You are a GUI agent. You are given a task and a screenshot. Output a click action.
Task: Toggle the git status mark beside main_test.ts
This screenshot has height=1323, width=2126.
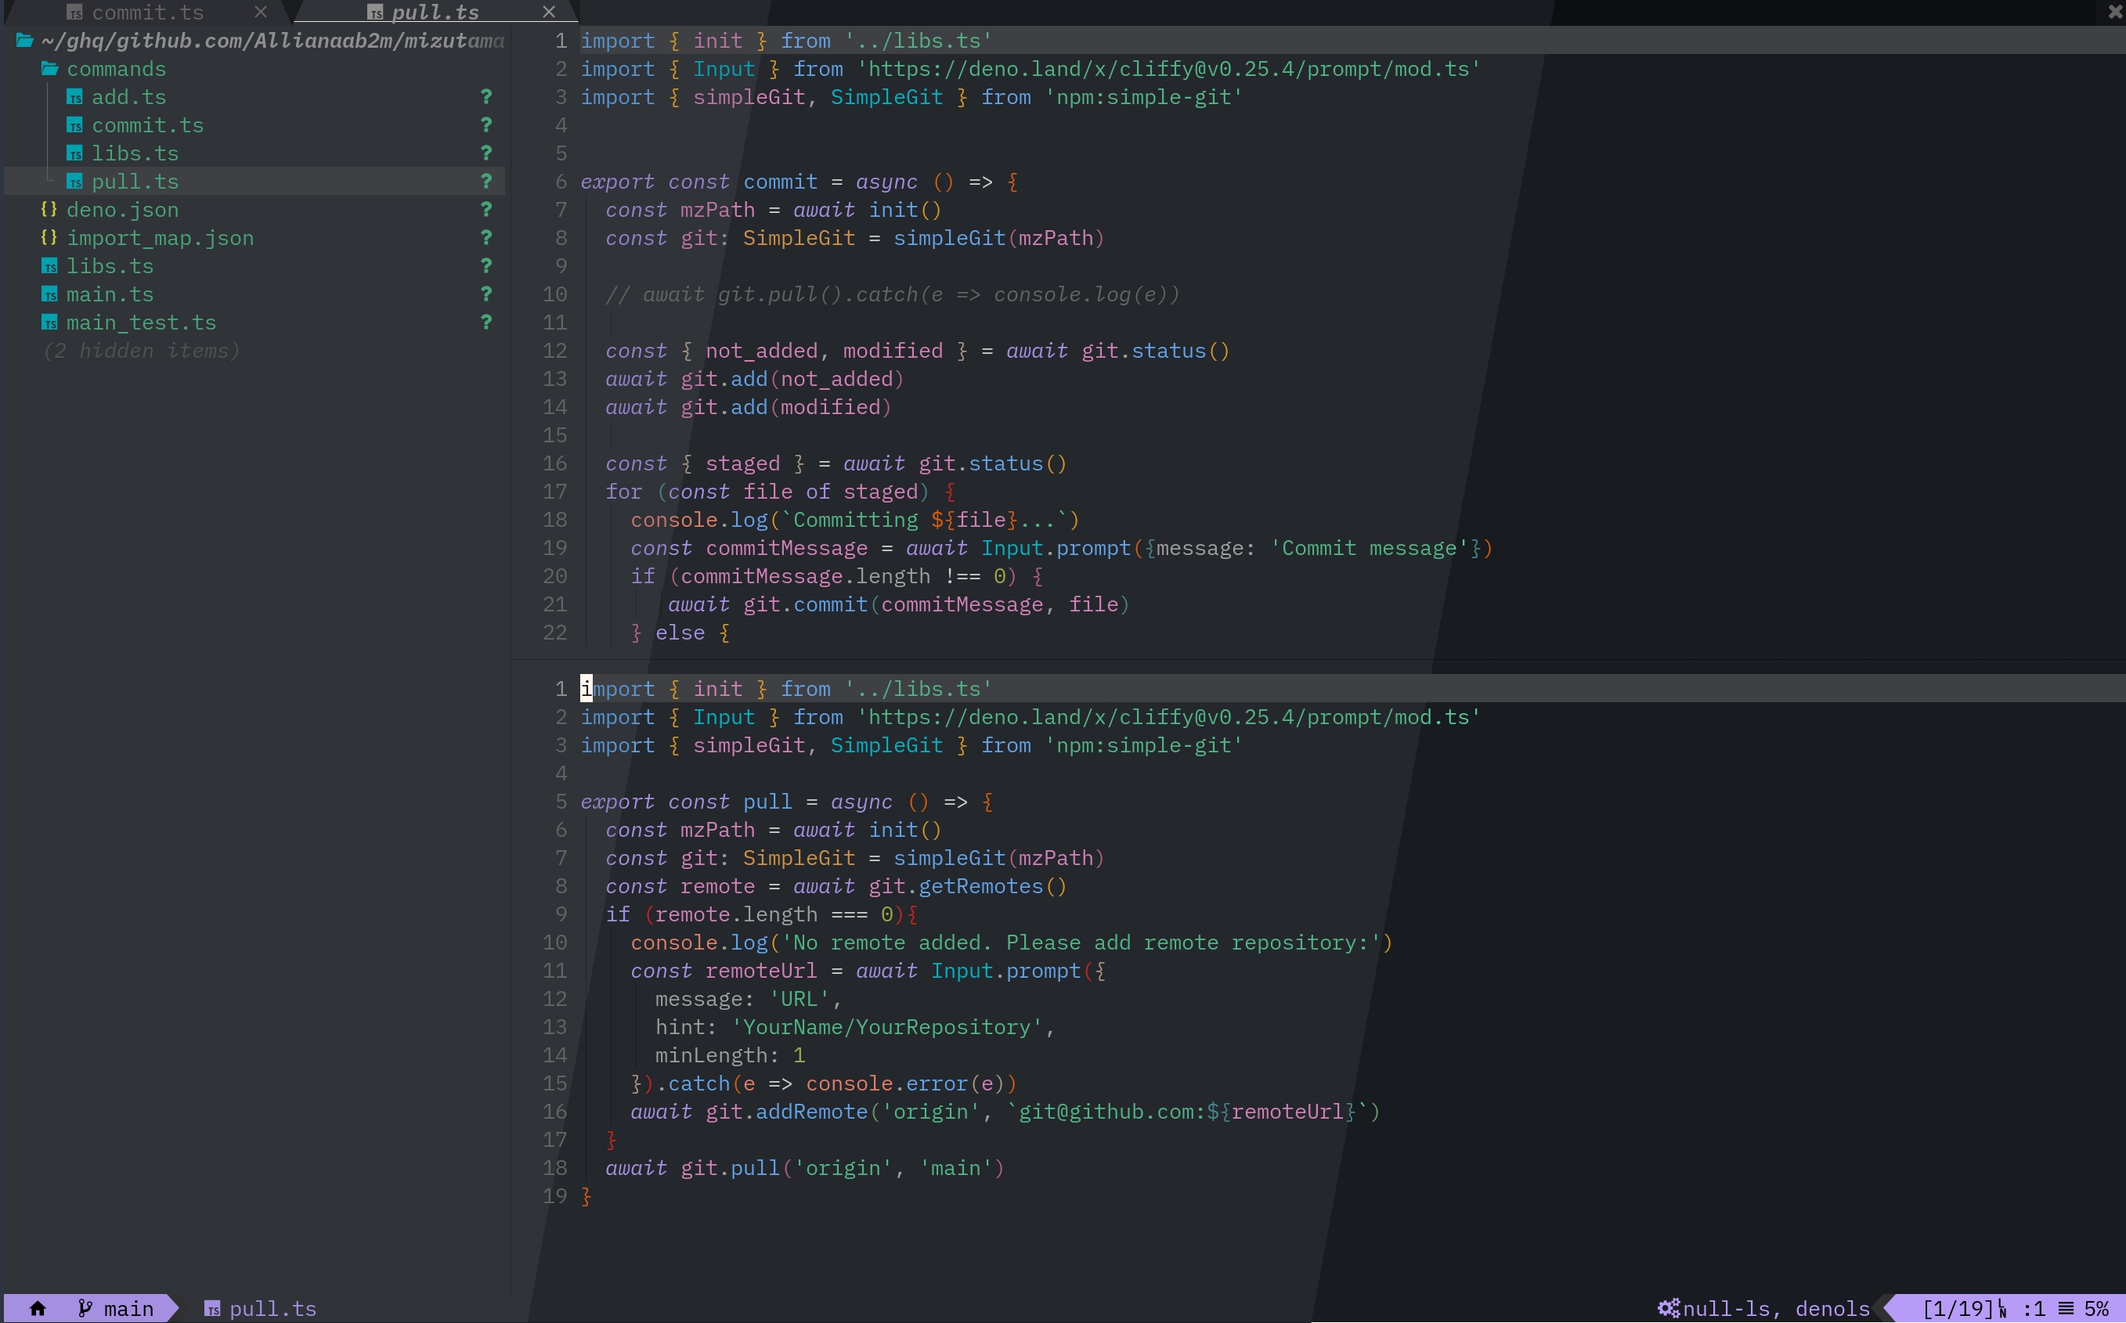[x=485, y=322]
